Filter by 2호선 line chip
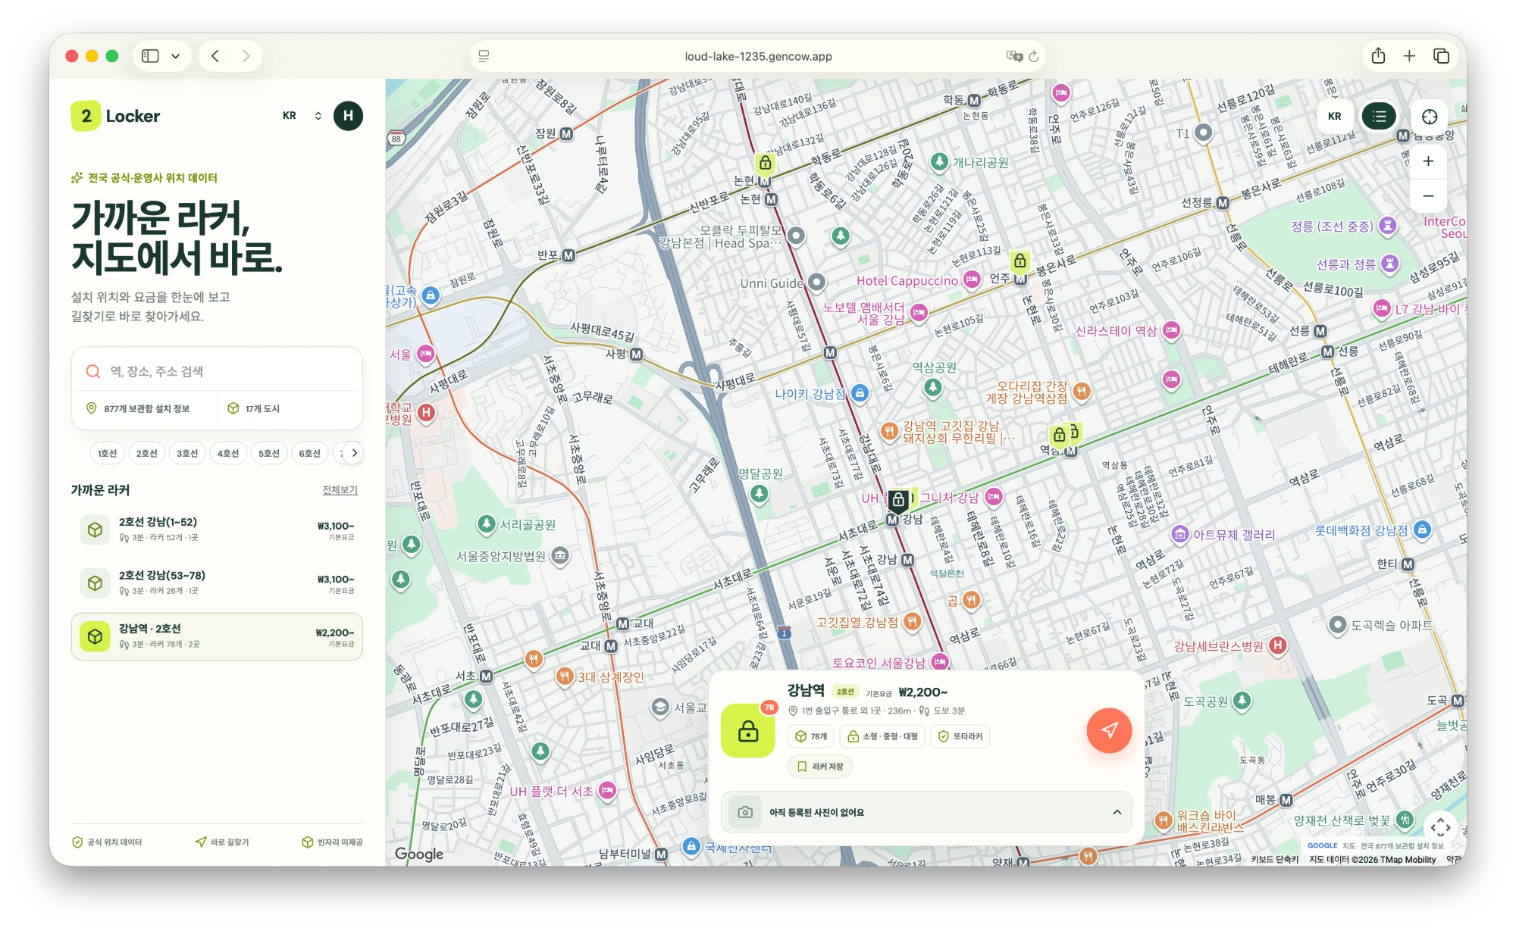1516x931 pixels. pyautogui.click(x=147, y=453)
